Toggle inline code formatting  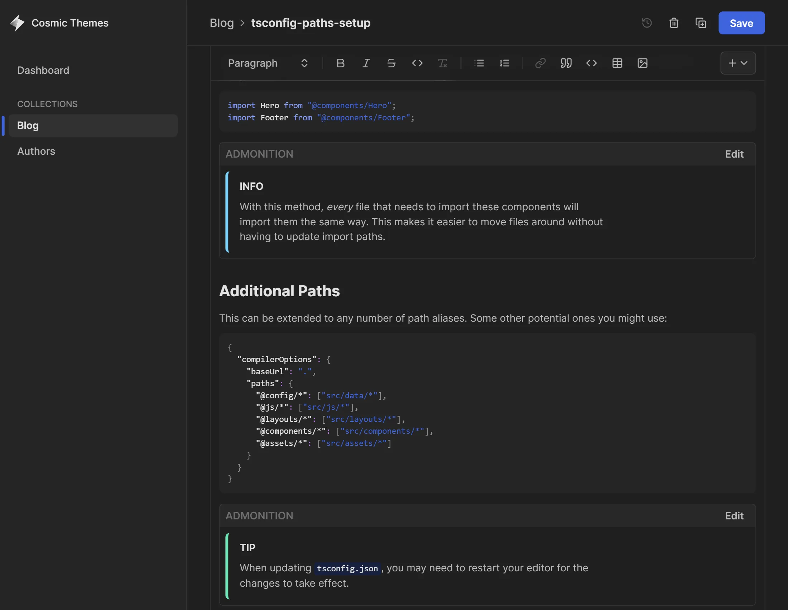pyautogui.click(x=417, y=63)
